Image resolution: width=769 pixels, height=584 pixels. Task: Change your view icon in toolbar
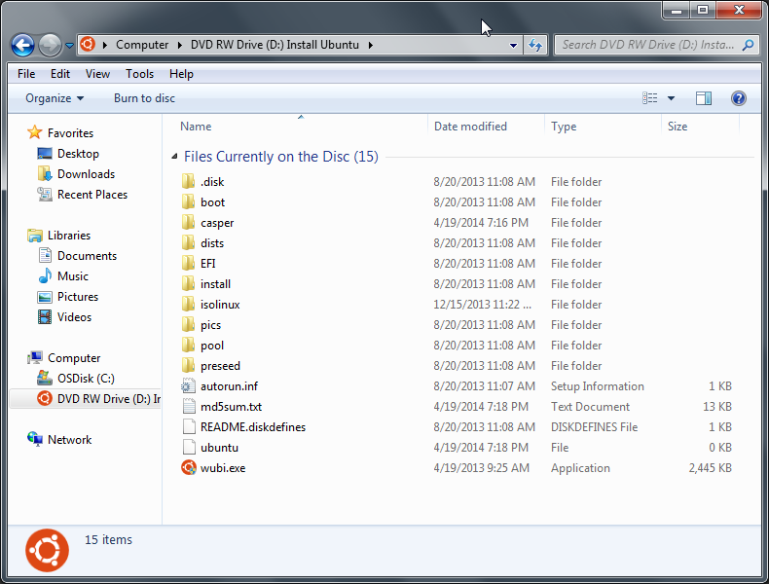(650, 98)
